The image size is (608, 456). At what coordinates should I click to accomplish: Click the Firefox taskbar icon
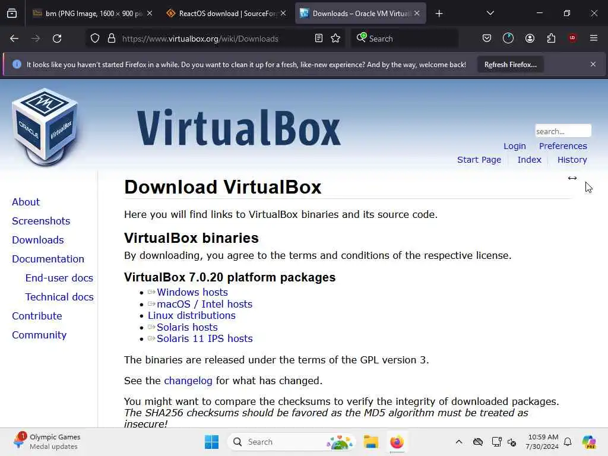pyautogui.click(x=397, y=442)
